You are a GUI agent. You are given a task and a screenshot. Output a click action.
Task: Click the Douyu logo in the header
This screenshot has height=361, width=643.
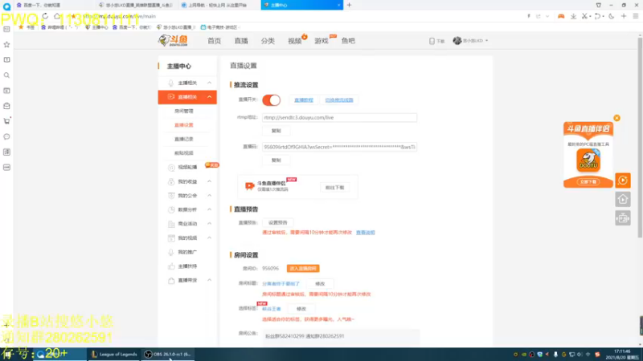(x=174, y=41)
